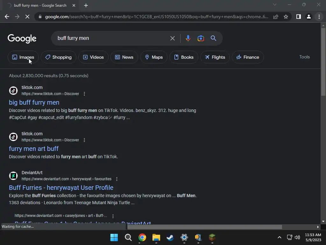This screenshot has width=326, height=245.
Task: Open Chrome three-dot menu
Action: tap(319, 17)
